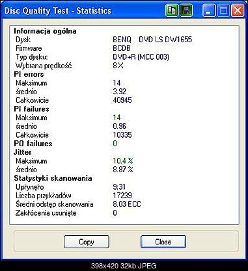The width and height of the screenshot is (248, 271).
Task: Click the green save floppy disk icon
Action: pos(186,10)
